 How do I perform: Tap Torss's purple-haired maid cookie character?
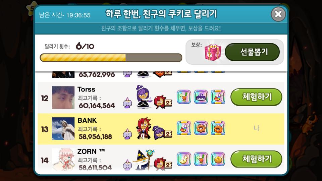[x=143, y=97]
